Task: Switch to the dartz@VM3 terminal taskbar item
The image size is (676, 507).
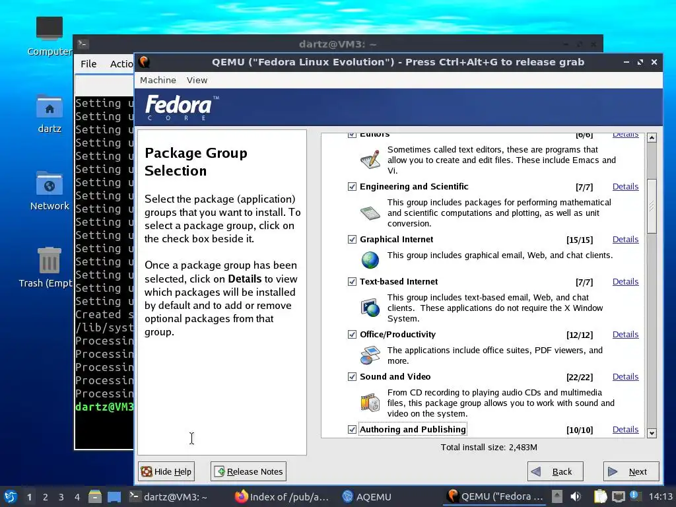Action: 168,496
